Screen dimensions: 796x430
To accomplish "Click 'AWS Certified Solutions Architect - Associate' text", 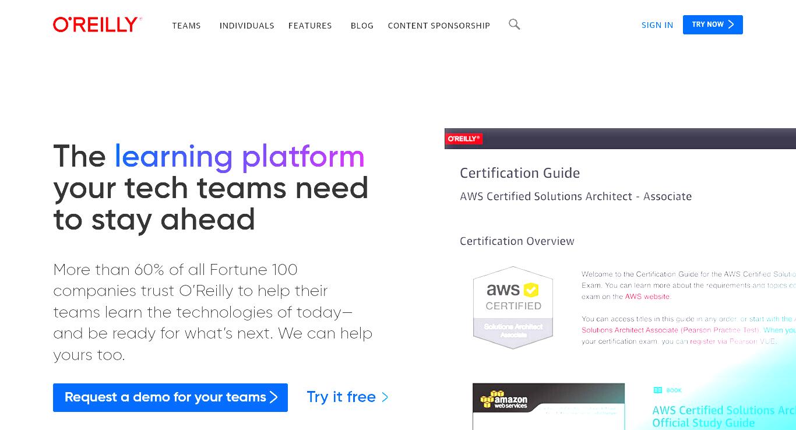I will [x=576, y=196].
